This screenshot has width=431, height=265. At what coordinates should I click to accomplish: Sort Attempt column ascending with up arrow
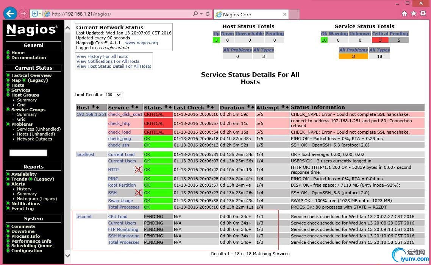coord(283,107)
